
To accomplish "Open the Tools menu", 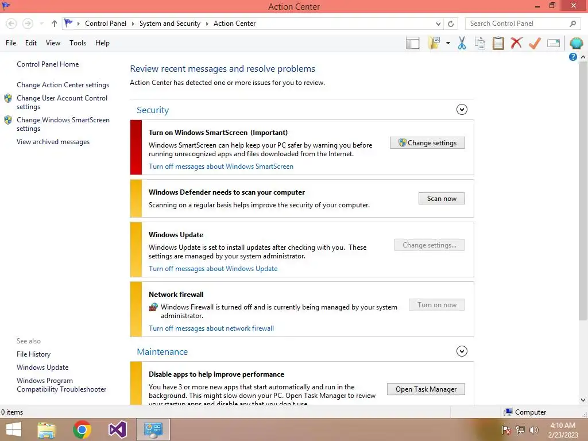I will pyautogui.click(x=78, y=43).
